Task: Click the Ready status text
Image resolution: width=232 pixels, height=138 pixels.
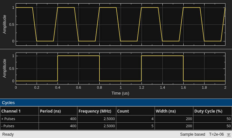Action: point(8,134)
